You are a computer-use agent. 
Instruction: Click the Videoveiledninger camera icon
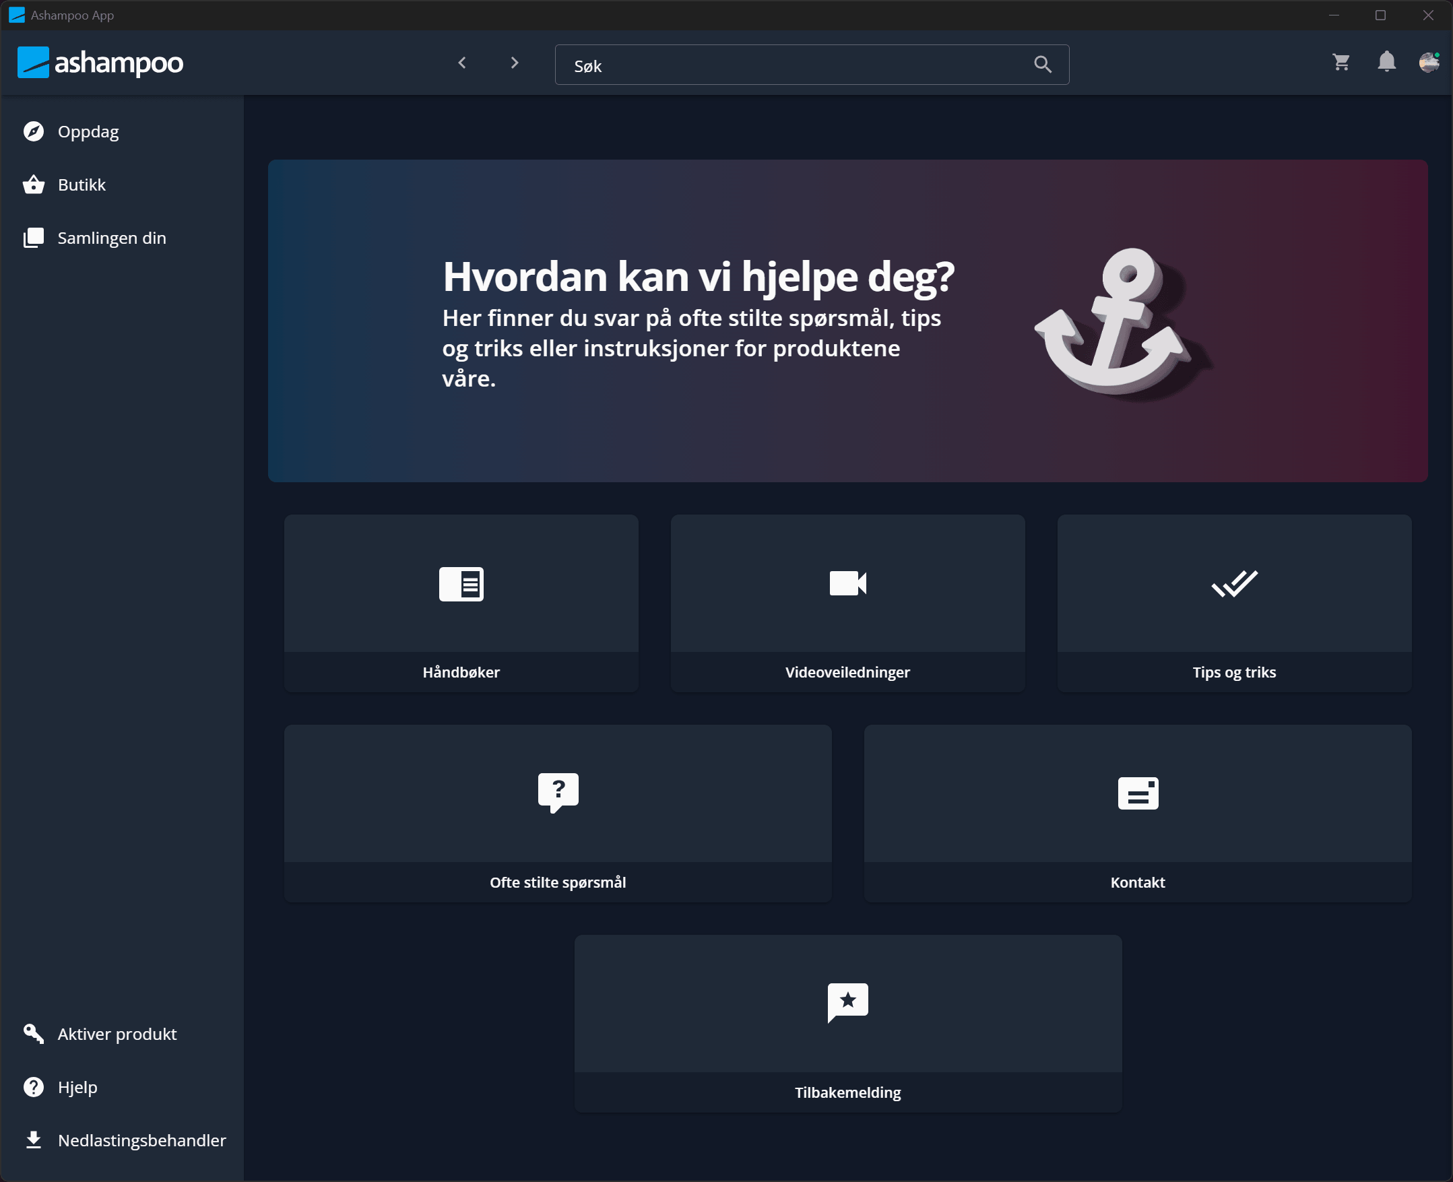847,583
